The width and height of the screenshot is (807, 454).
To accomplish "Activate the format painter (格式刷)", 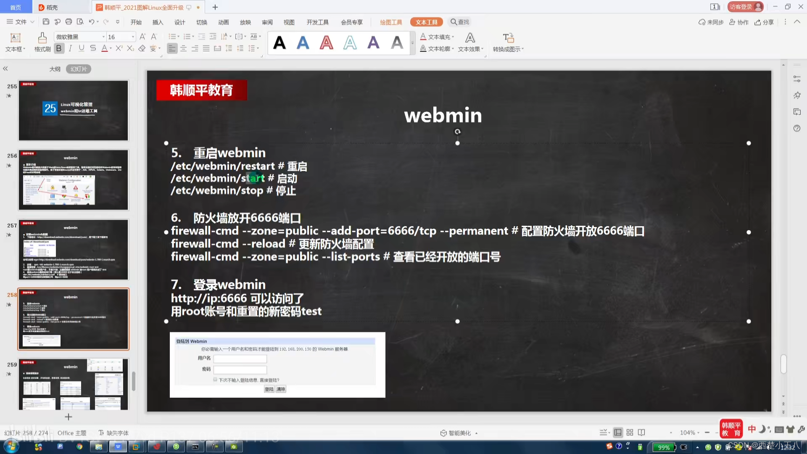I will point(42,42).
